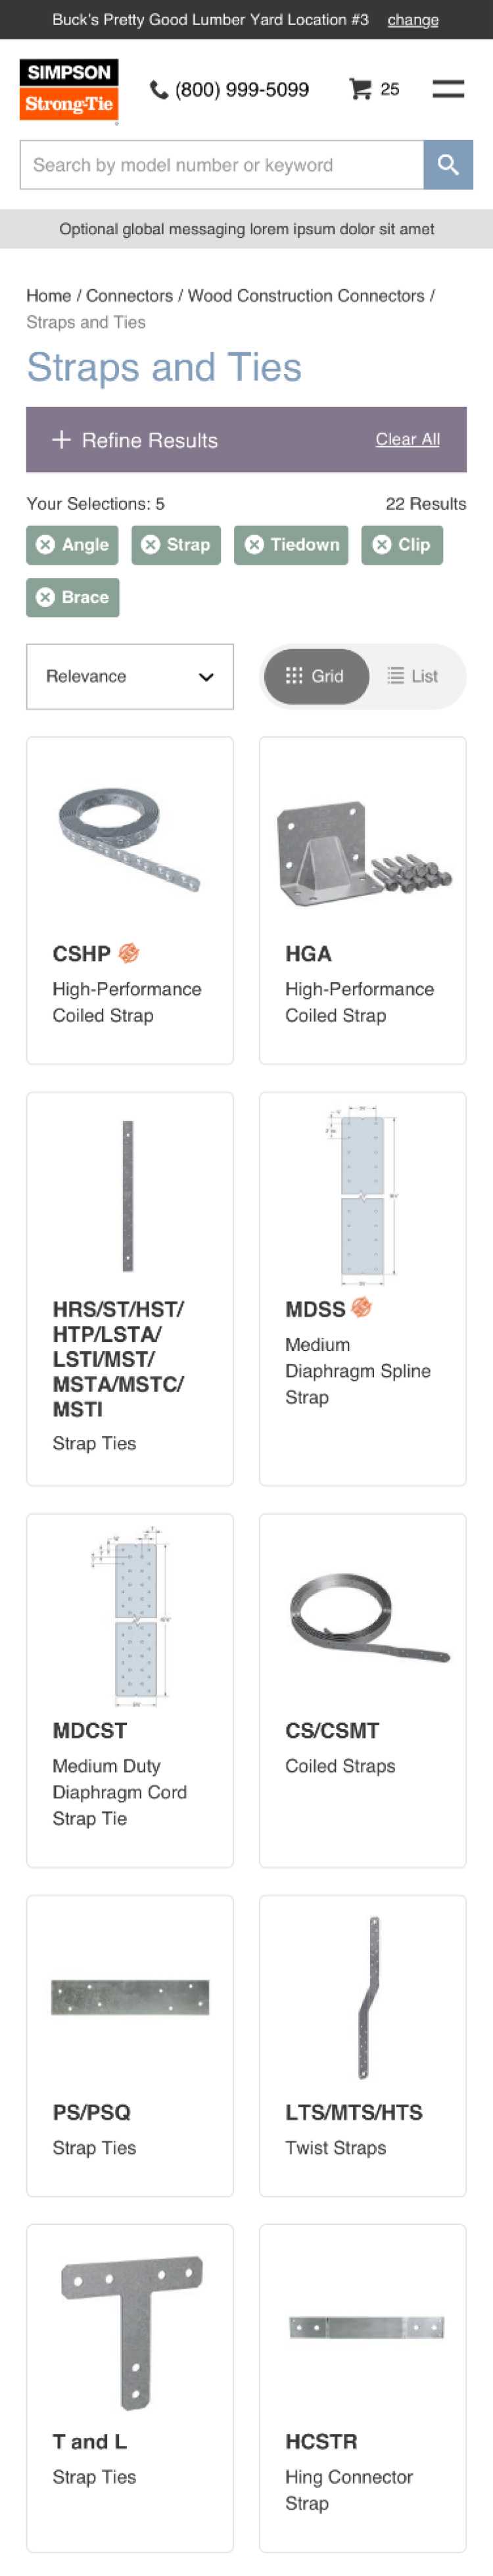Image resolution: width=493 pixels, height=2576 pixels.
Task: Open the Relevance sort dropdown
Action: [130, 677]
